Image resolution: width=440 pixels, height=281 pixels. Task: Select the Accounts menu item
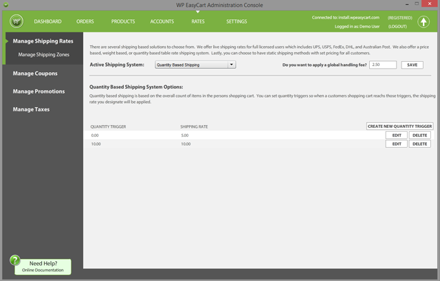[162, 22]
